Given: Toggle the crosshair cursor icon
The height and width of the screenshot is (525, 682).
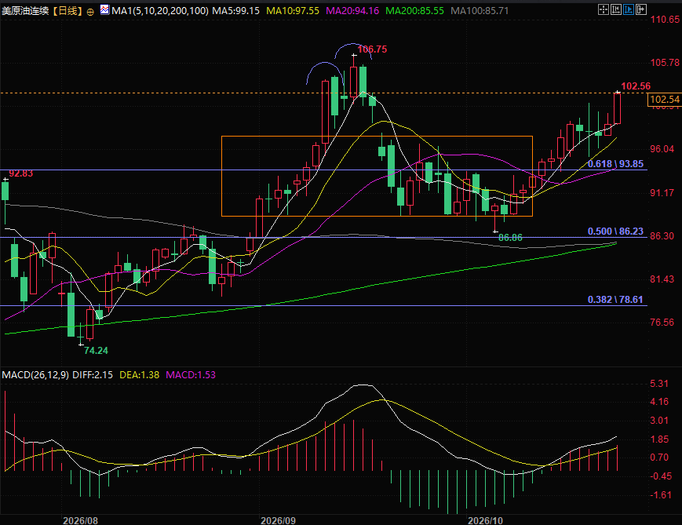Looking at the screenshot, I should tap(604, 9).
